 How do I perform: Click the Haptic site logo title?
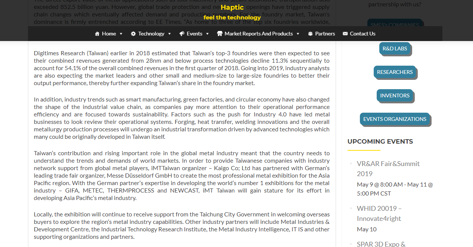(x=232, y=7)
